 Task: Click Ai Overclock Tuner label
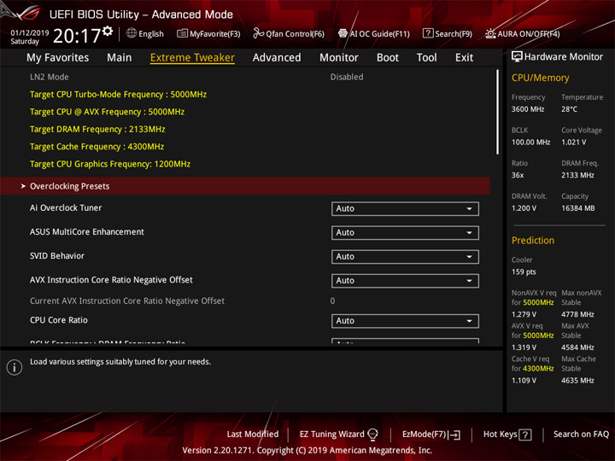[x=66, y=207]
